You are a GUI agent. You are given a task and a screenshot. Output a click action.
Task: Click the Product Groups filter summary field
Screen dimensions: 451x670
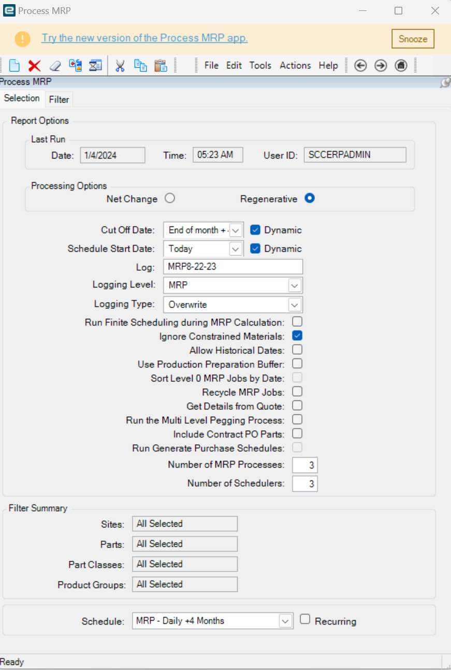point(185,585)
